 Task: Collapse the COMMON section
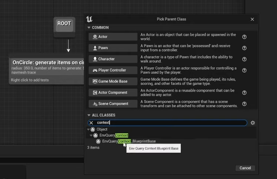(89, 28)
